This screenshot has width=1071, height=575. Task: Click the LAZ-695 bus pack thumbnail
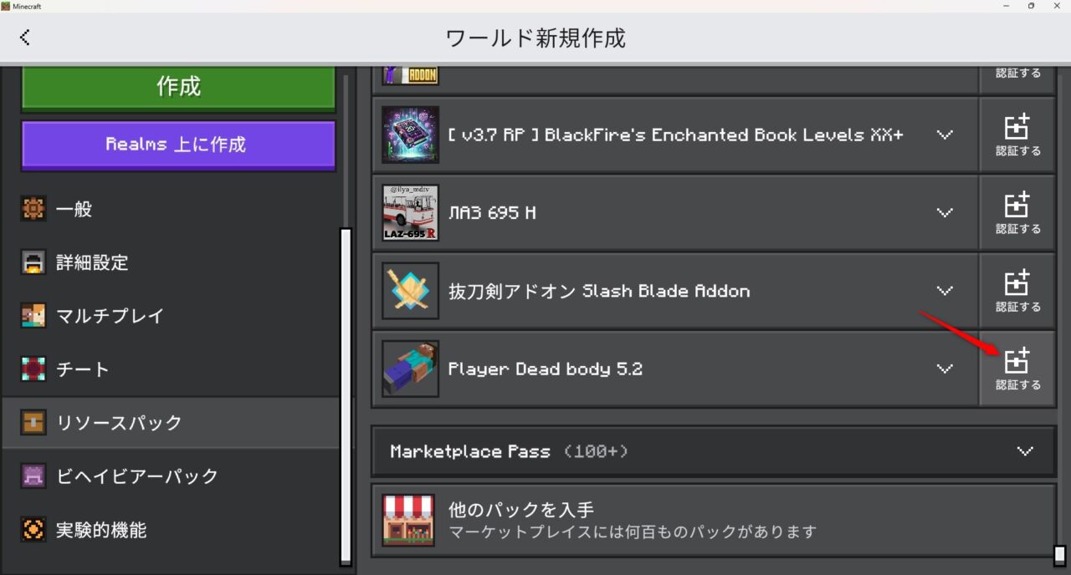[x=410, y=212]
